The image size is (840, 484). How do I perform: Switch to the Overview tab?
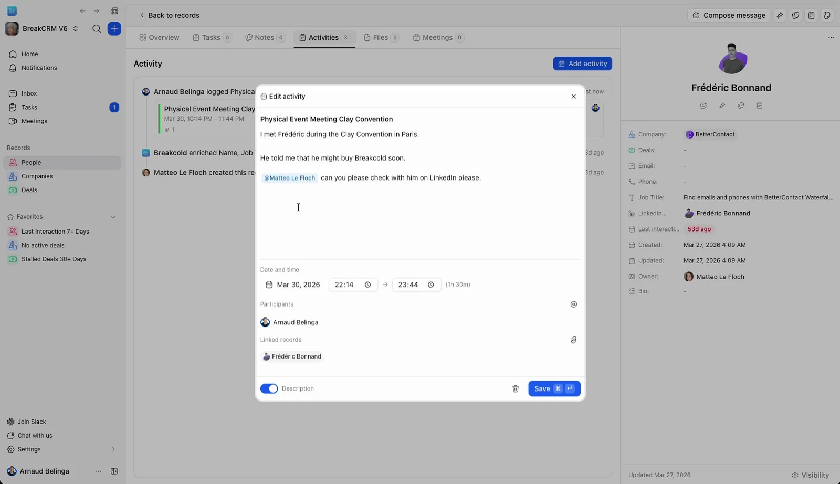point(159,37)
